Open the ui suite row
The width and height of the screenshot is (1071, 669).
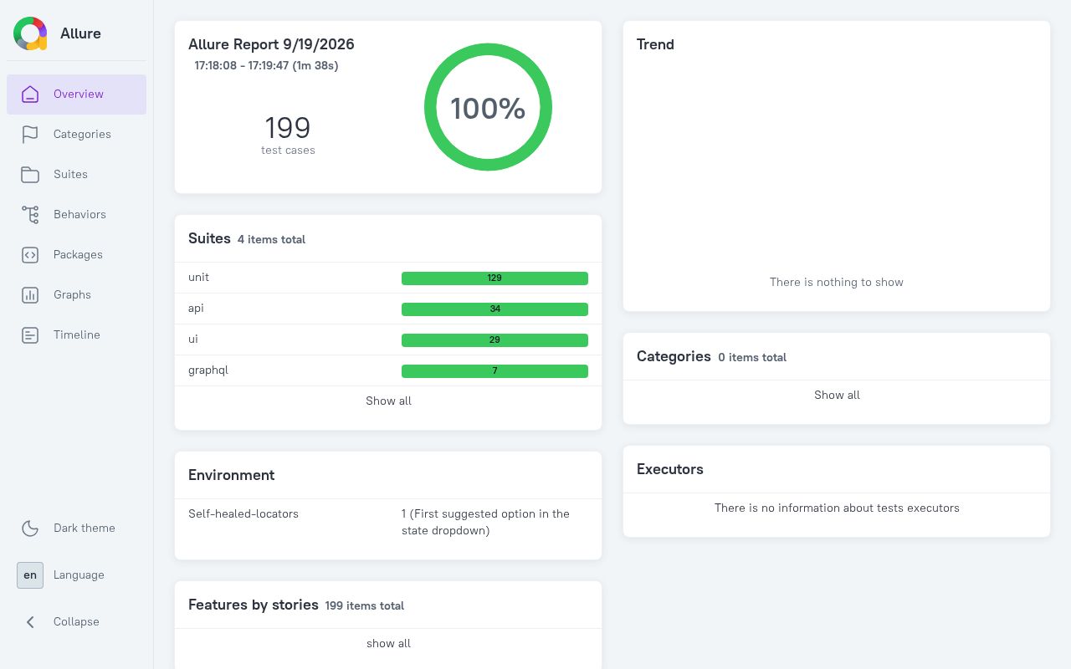388,340
